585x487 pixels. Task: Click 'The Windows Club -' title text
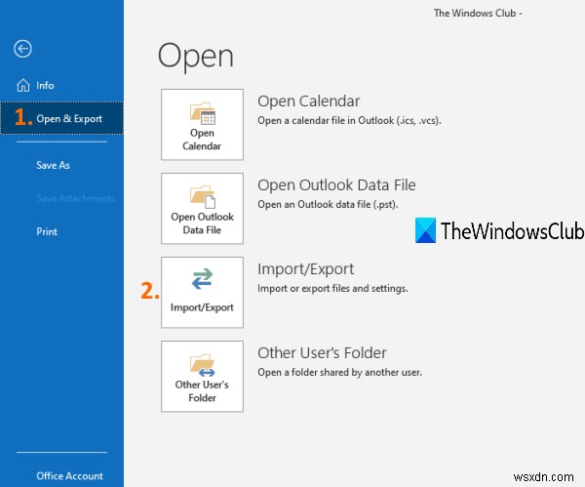(478, 13)
